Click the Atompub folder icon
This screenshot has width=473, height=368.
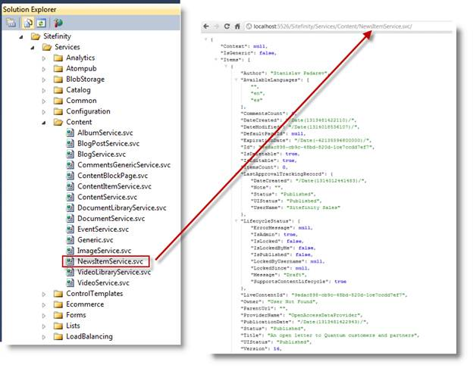58,69
